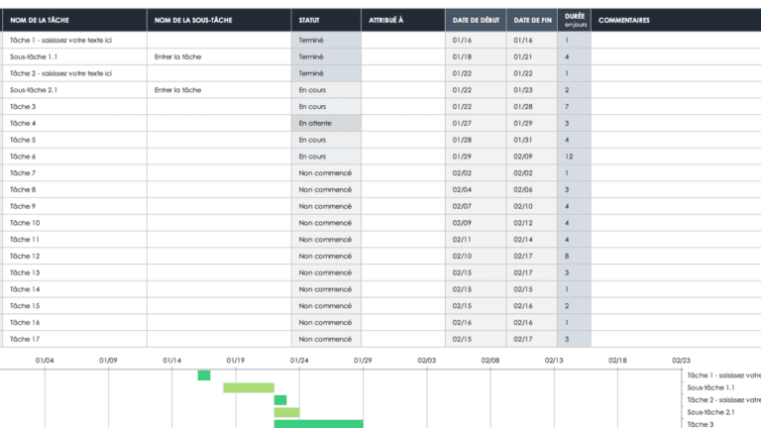Select the Tâche 8 name cell
761x428 pixels.
(x=74, y=189)
